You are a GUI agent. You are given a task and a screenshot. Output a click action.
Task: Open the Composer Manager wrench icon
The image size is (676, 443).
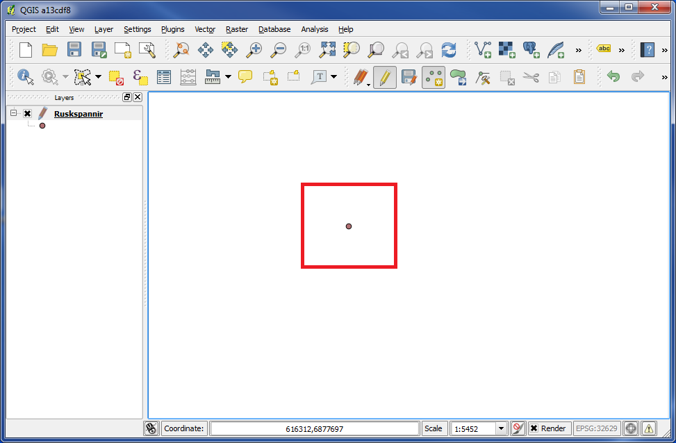coord(147,50)
